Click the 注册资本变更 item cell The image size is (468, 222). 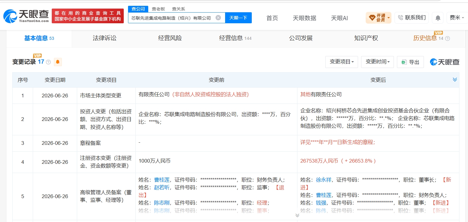click(106, 162)
